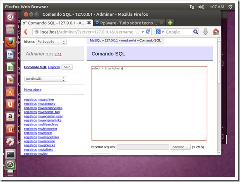
Task: Open Ubuntu Software Center icon
Action: [10, 92]
